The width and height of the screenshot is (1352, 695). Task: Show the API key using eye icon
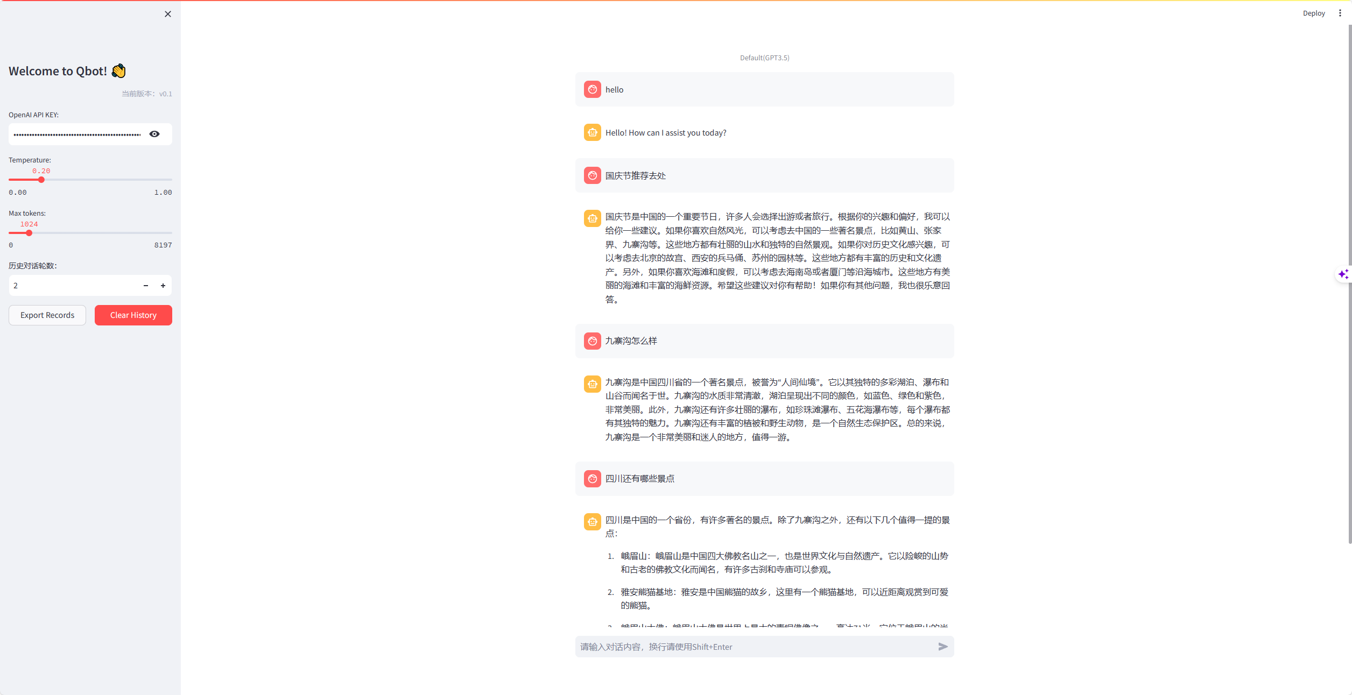(154, 134)
